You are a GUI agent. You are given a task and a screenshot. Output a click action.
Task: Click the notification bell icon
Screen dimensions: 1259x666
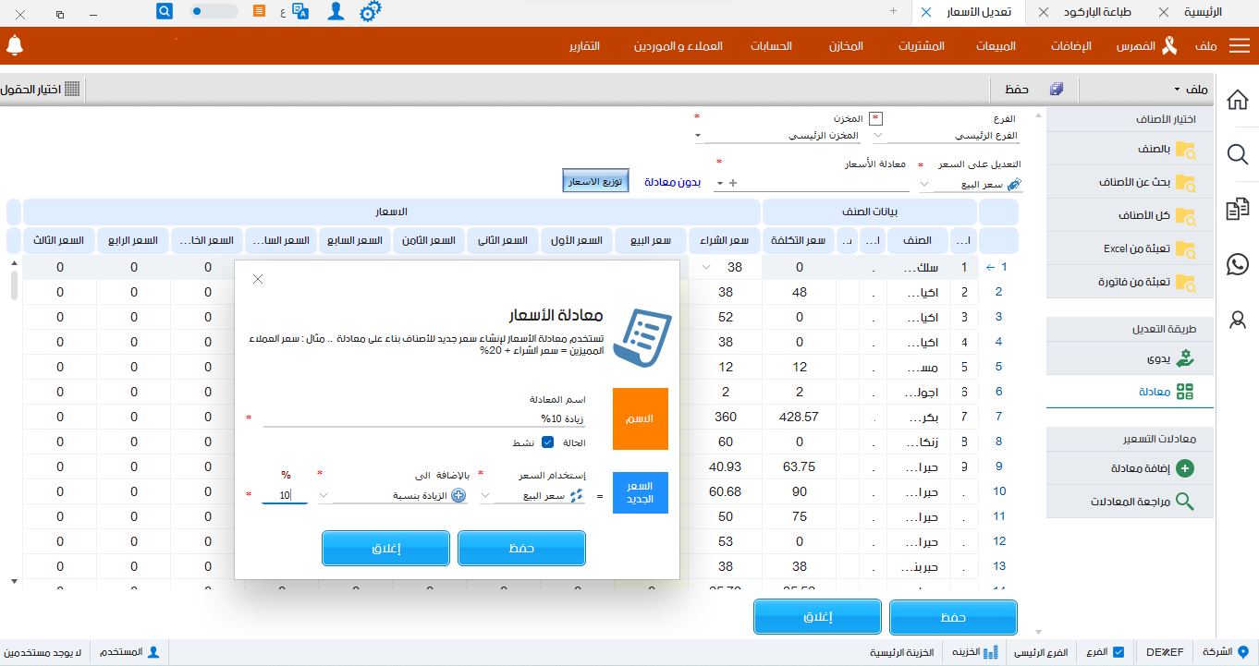click(15, 43)
